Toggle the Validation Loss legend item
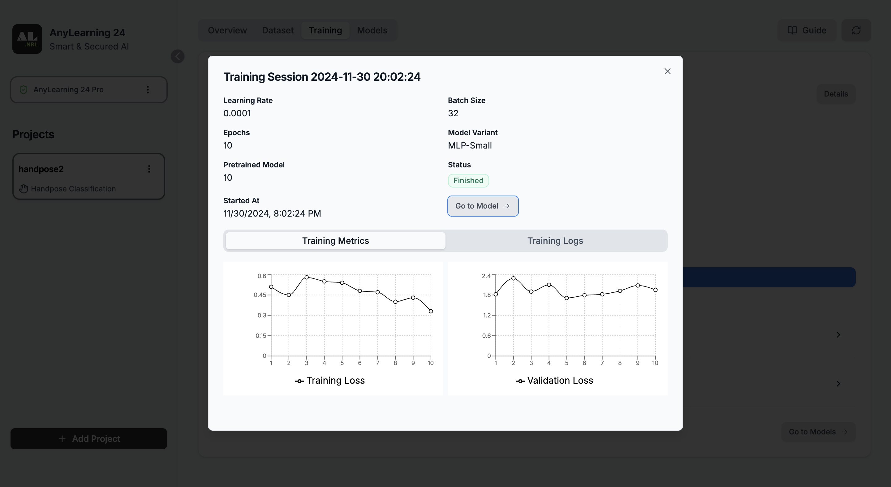Image resolution: width=891 pixels, height=487 pixels. [554, 381]
